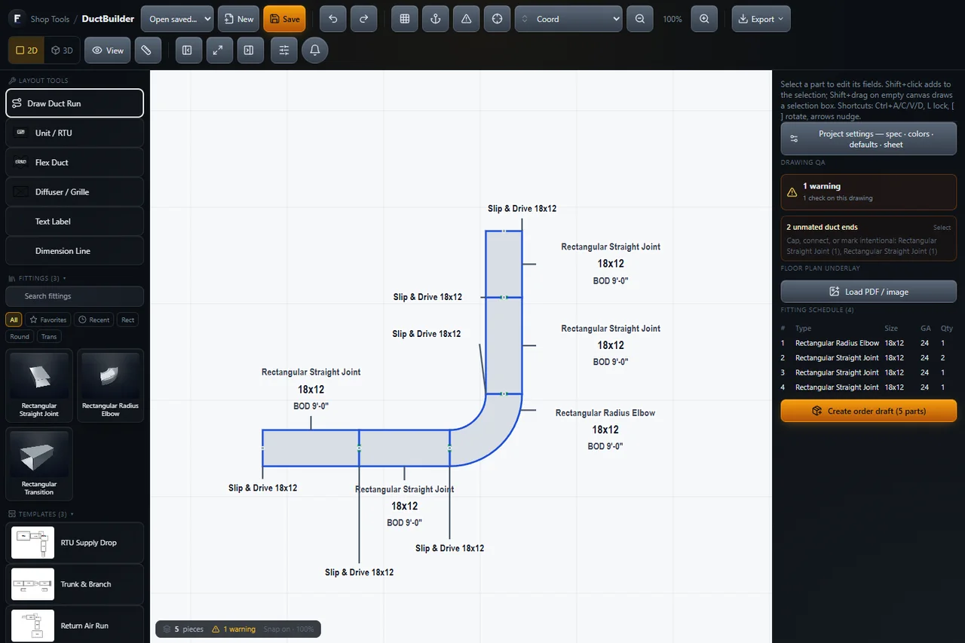965x643 pixels.
Task: Select the All fittings filter chip
Action: [x=14, y=320]
